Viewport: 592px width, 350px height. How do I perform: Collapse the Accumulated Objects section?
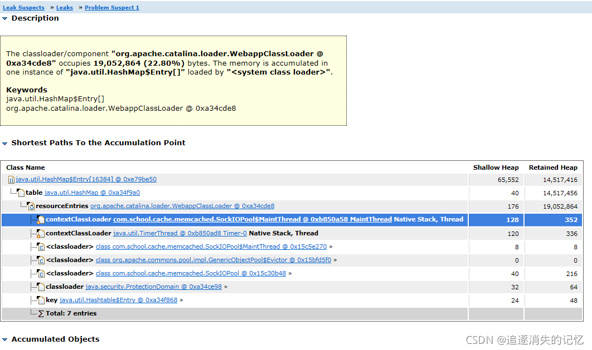pos(4,339)
